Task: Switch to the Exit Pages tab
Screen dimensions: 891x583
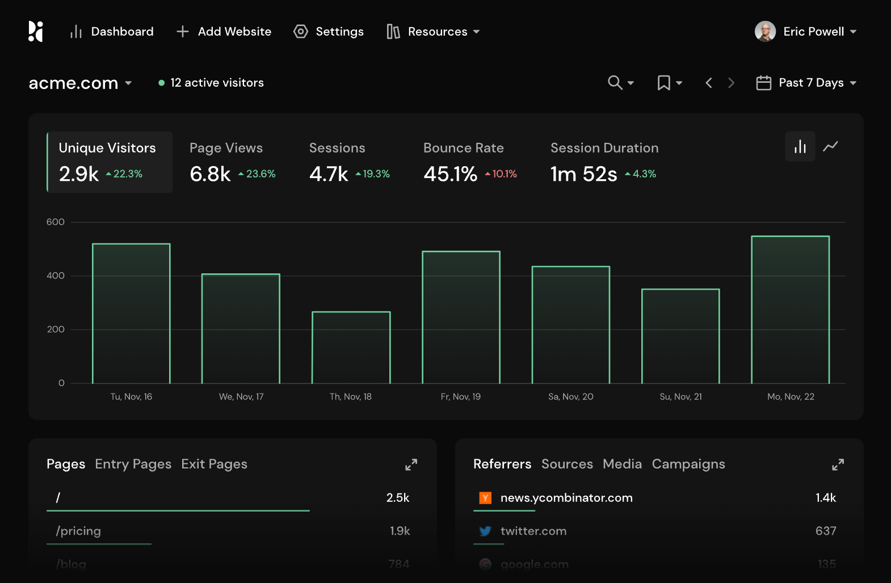Action: pyautogui.click(x=215, y=464)
